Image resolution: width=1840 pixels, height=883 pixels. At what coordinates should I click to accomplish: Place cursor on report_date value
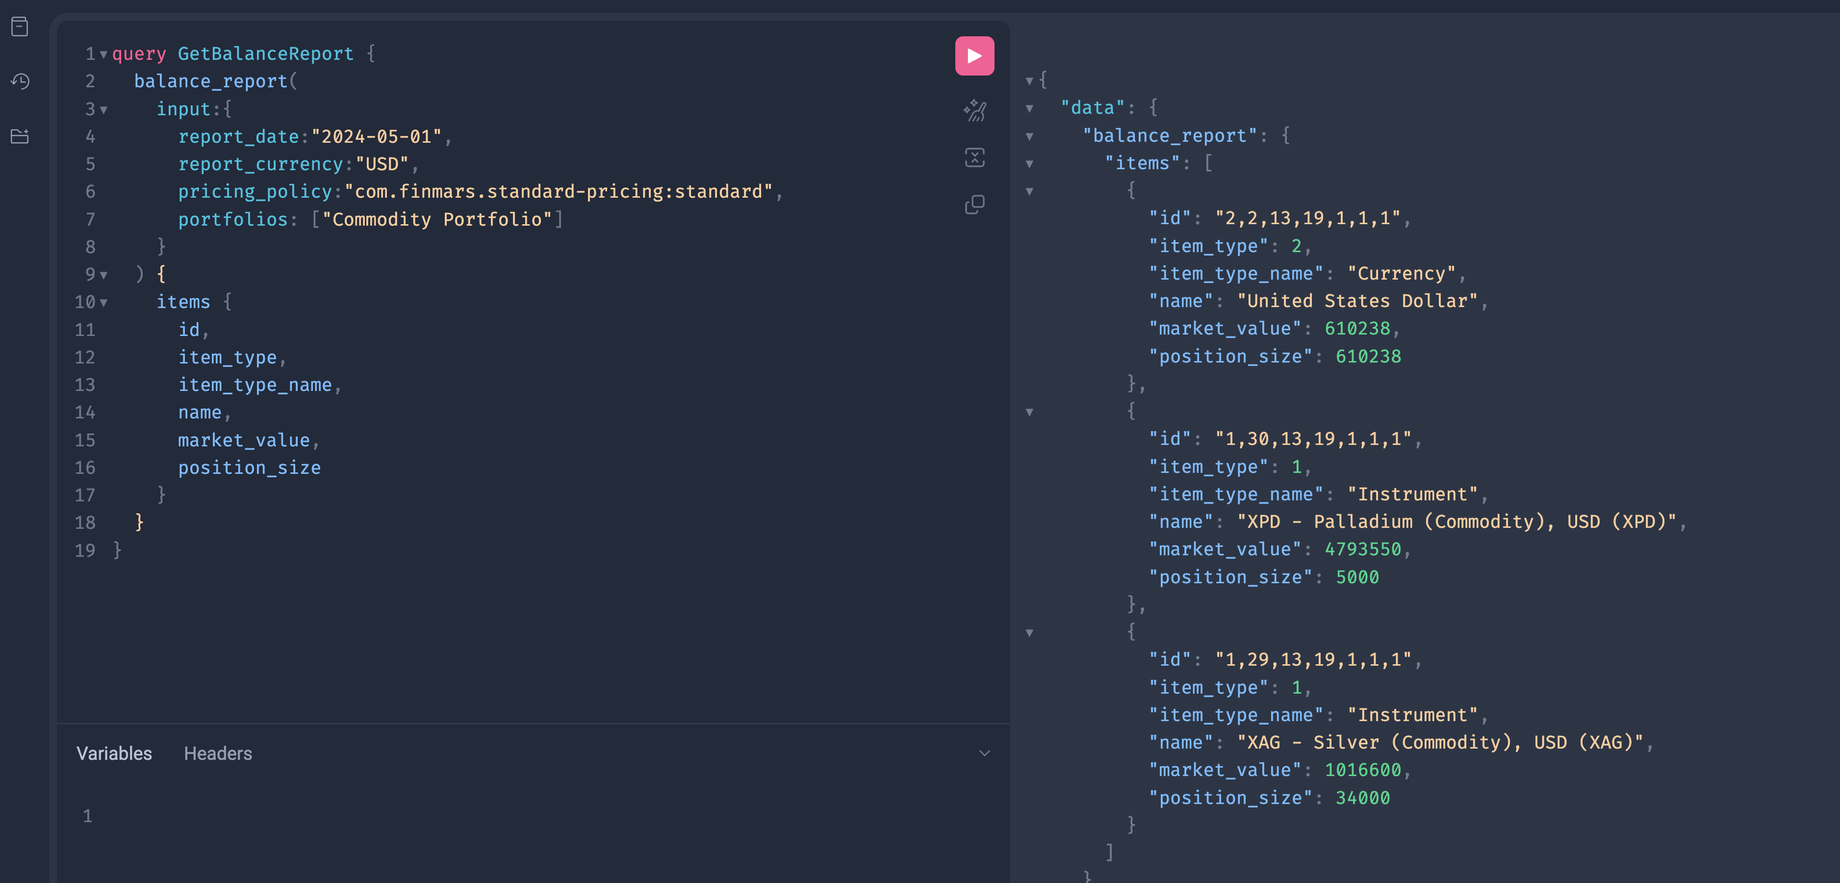pos(377,136)
